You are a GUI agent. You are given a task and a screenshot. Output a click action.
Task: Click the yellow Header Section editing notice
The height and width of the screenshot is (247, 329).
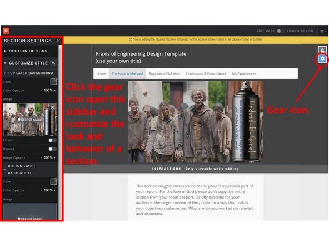point(196,39)
